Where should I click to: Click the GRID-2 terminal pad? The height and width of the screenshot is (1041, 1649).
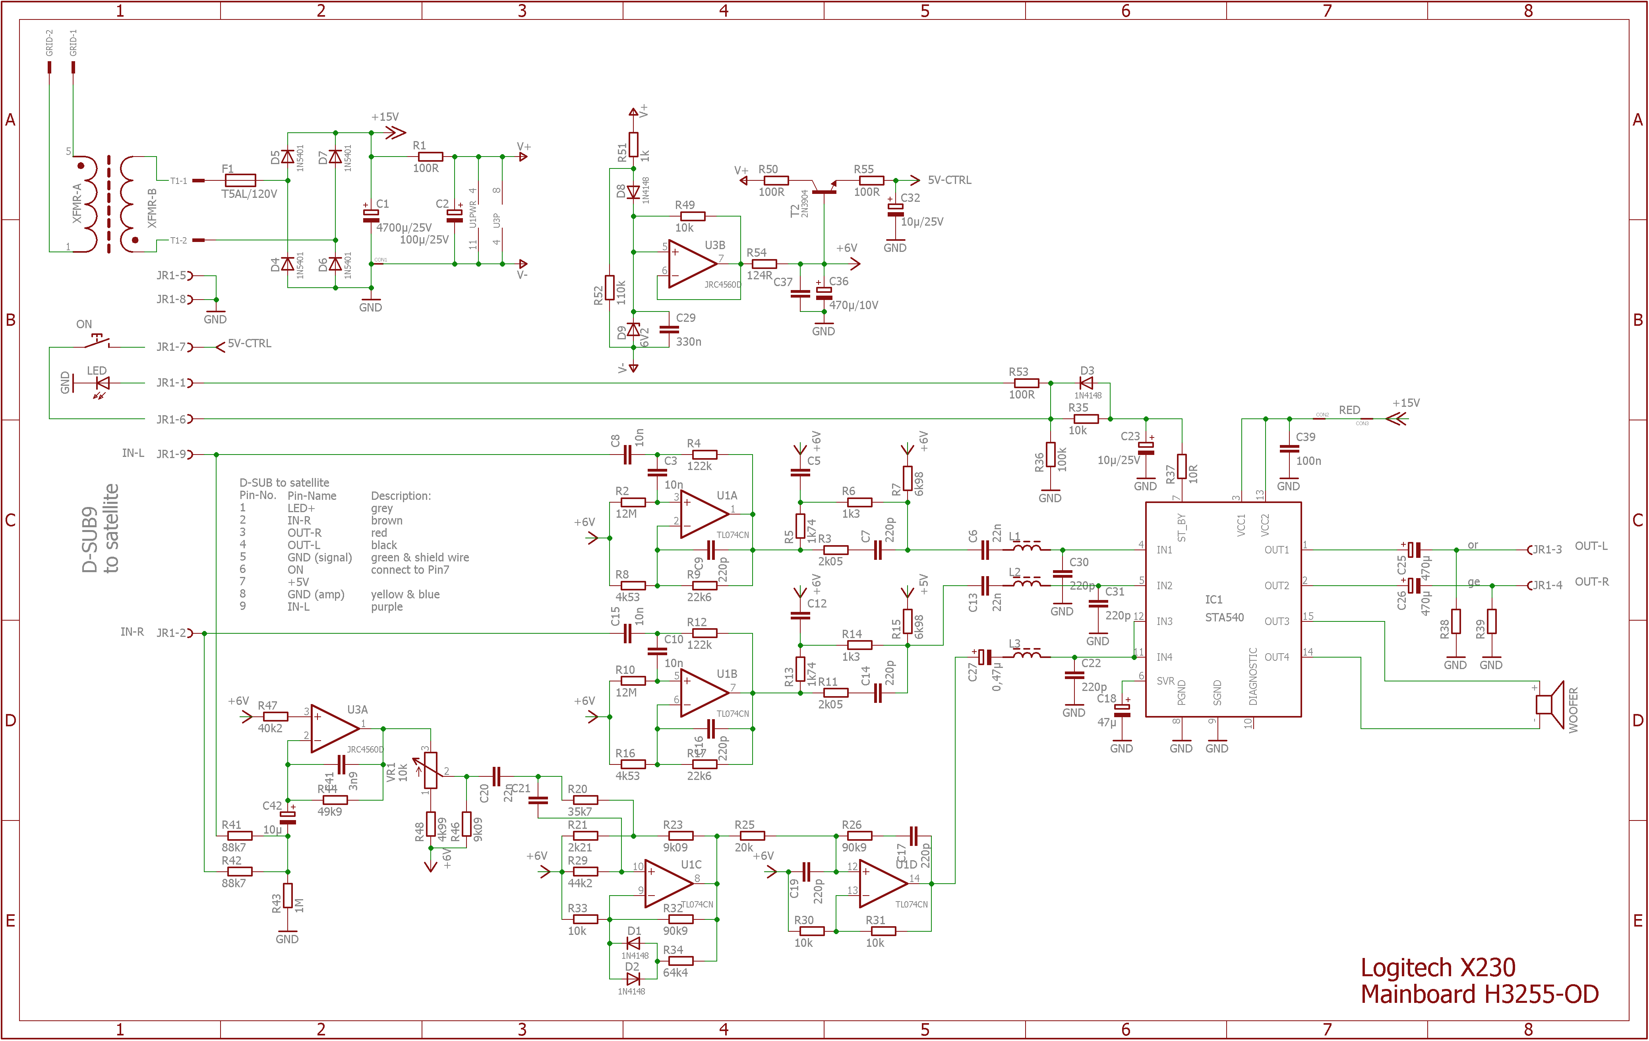49,67
